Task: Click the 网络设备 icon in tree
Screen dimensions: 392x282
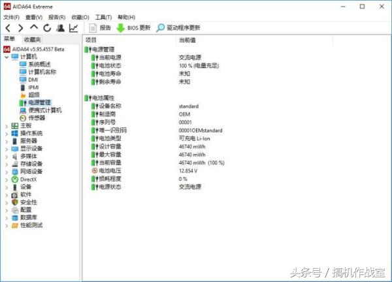Action: point(15,172)
